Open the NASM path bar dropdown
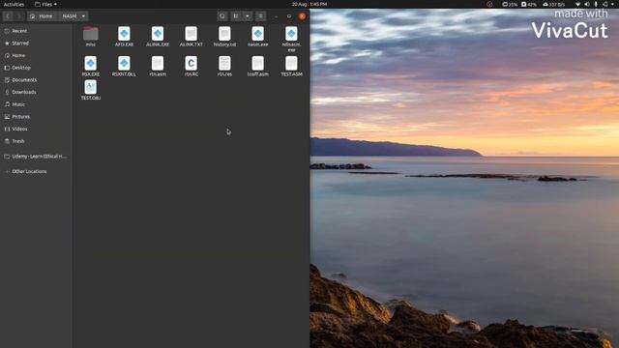Viewport: 619px width, 348px height. tap(84, 16)
